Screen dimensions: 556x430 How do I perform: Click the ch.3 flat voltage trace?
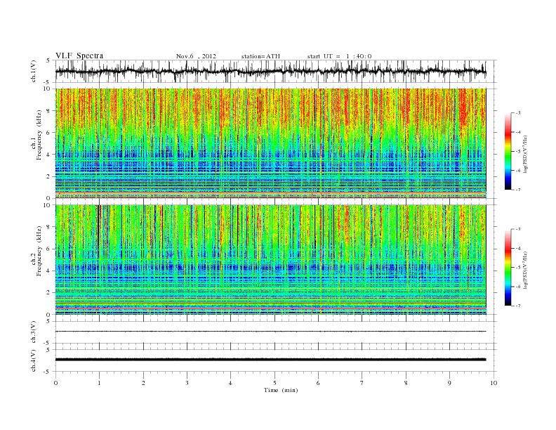tap(271, 332)
